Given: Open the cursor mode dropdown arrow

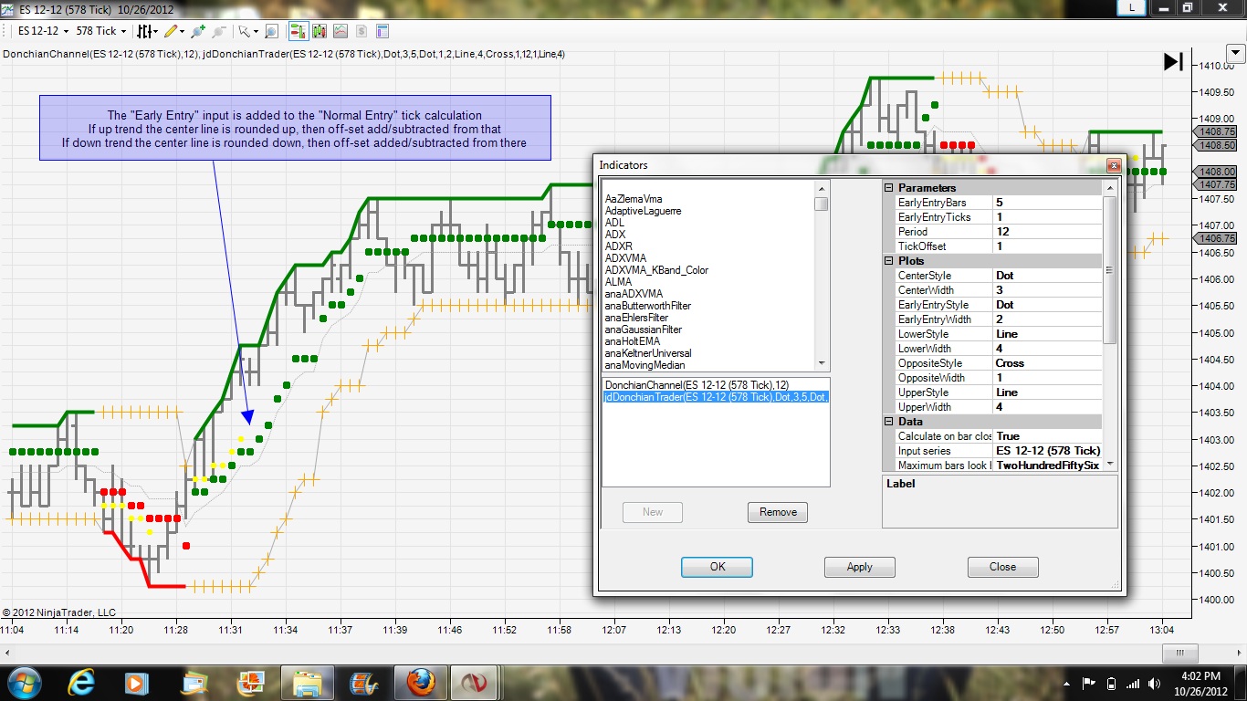Looking at the screenshot, I should click(x=255, y=31).
